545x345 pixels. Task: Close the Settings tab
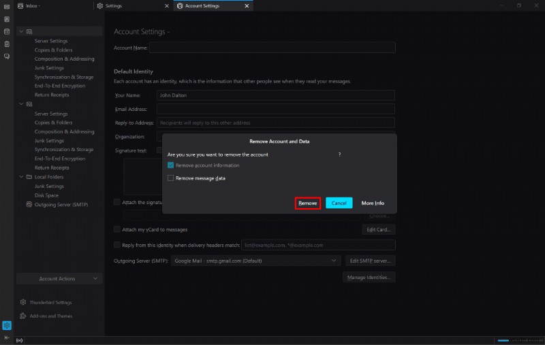[x=167, y=6]
